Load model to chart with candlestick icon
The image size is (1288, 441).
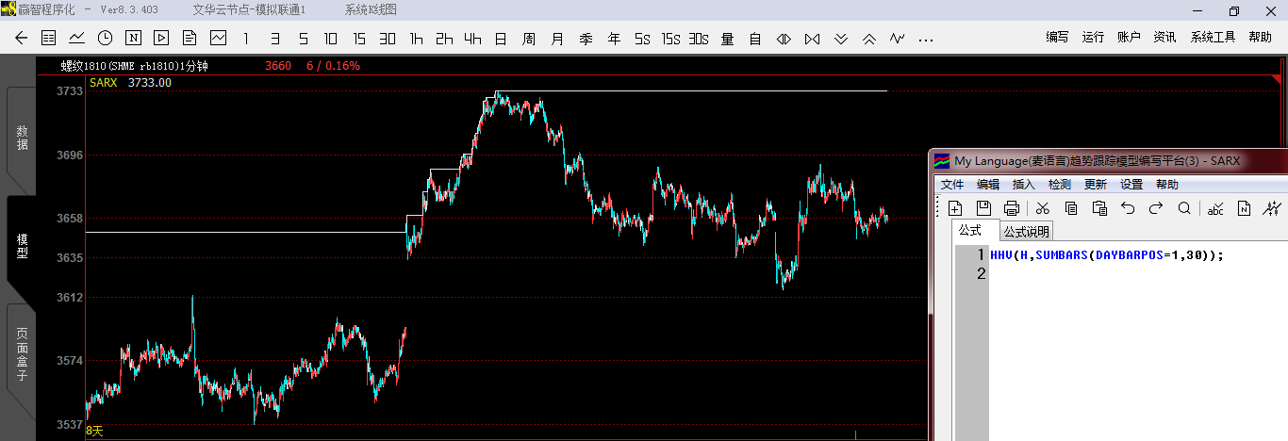pyautogui.click(x=1272, y=208)
